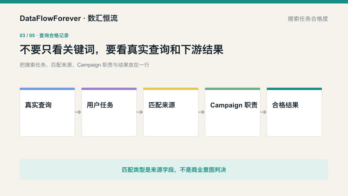The width and height of the screenshot is (348, 196).
Task: Click the arrow between 匹配来源 and Campaign 职责
Action: click(x=202, y=112)
